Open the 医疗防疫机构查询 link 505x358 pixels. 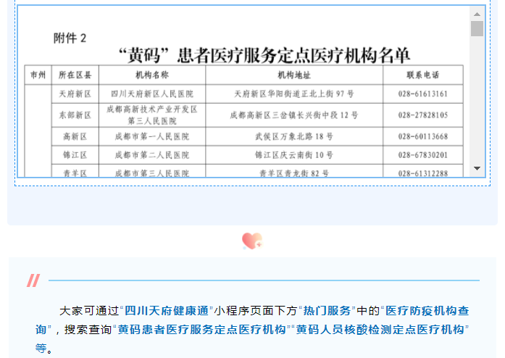[426, 312]
